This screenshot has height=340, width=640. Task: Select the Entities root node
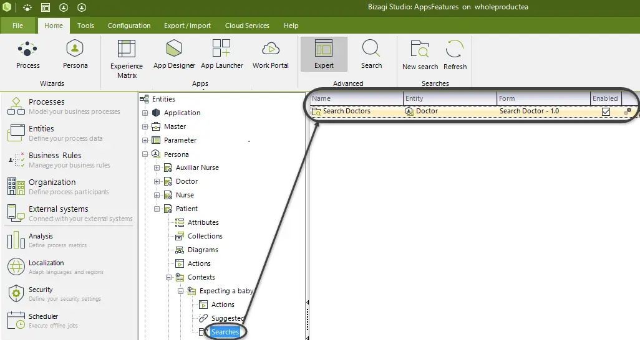coord(163,99)
